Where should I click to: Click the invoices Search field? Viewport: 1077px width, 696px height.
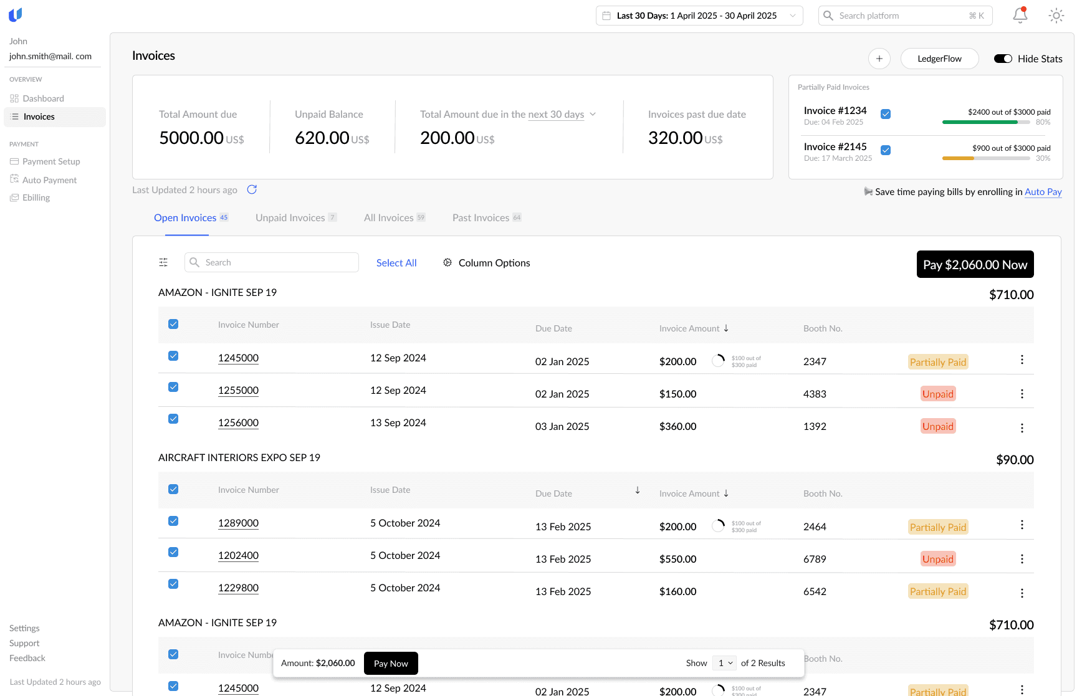pos(272,262)
